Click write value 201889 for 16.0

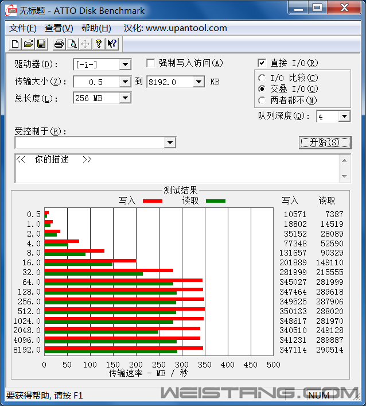click(293, 262)
